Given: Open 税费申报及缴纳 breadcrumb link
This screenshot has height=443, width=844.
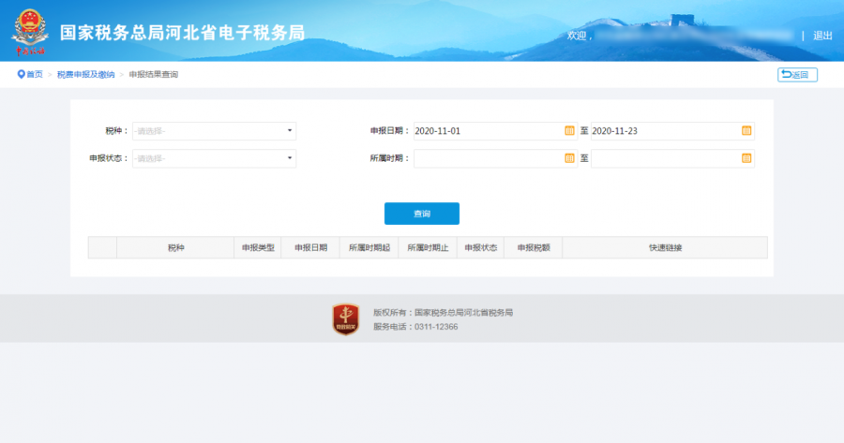Looking at the screenshot, I should (85, 74).
